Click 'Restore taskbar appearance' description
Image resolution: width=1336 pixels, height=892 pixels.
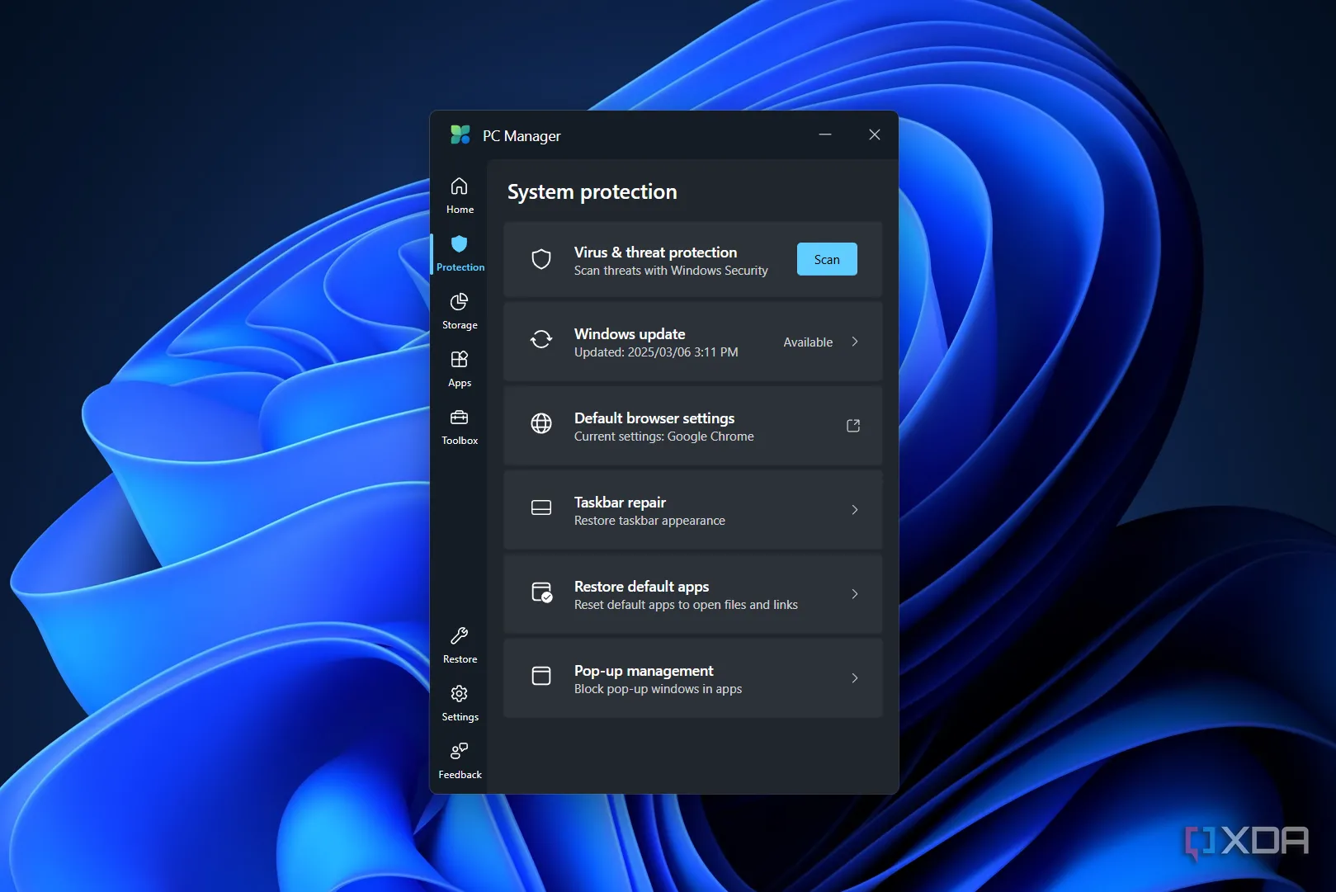pyautogui.click(x=649, y=521)
